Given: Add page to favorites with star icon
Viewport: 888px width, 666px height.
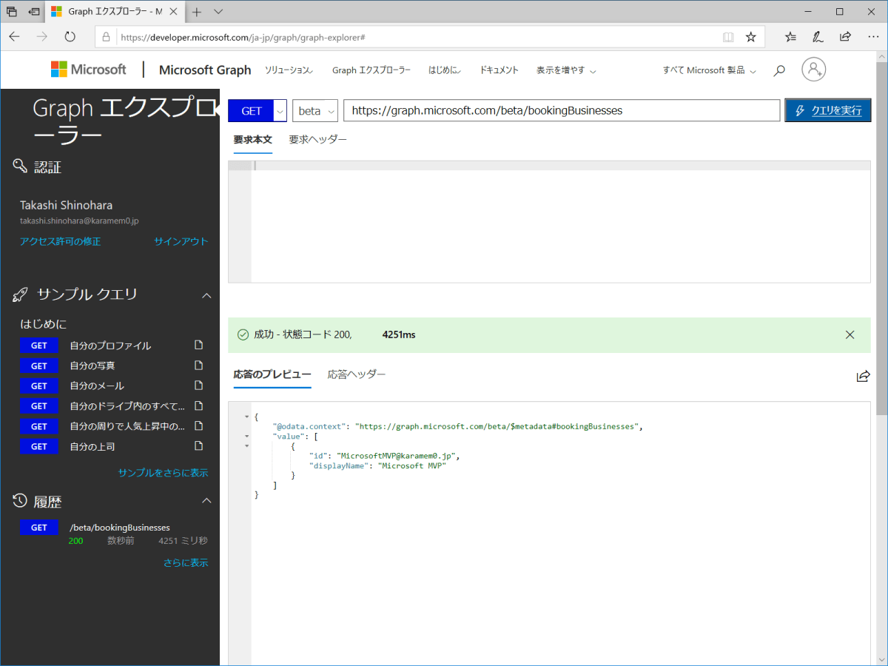Looking at the screenshot, I should [750, 37].
